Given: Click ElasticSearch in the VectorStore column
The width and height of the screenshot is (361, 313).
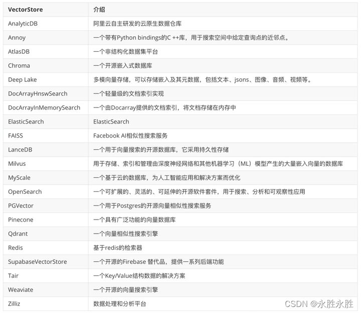Looking at the screenshot, I should (26, 122).
